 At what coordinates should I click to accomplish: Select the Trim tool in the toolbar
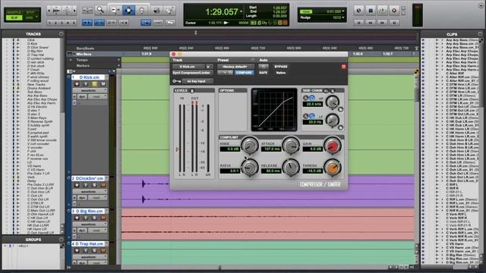click(115, 10)
